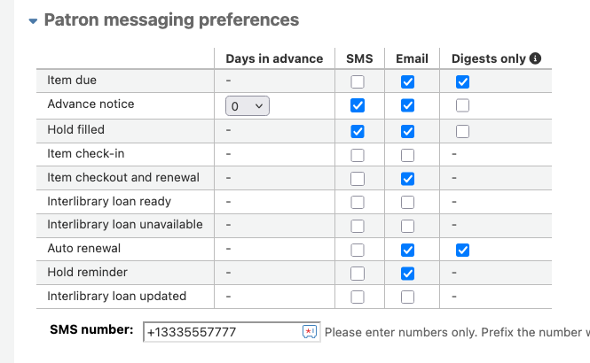Screen dimensions: 590x363
Task: Collapse the Patron messaging preferences section
Action: [x=33, y=21]
